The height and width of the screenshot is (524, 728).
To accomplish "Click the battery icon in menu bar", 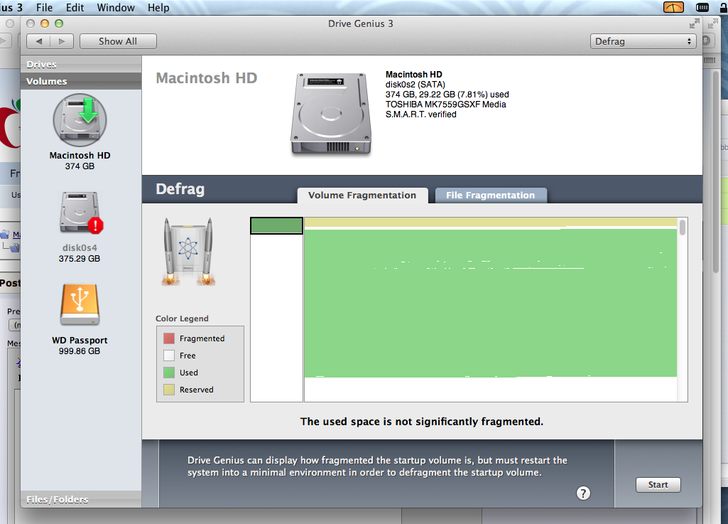I will (702, 7).
